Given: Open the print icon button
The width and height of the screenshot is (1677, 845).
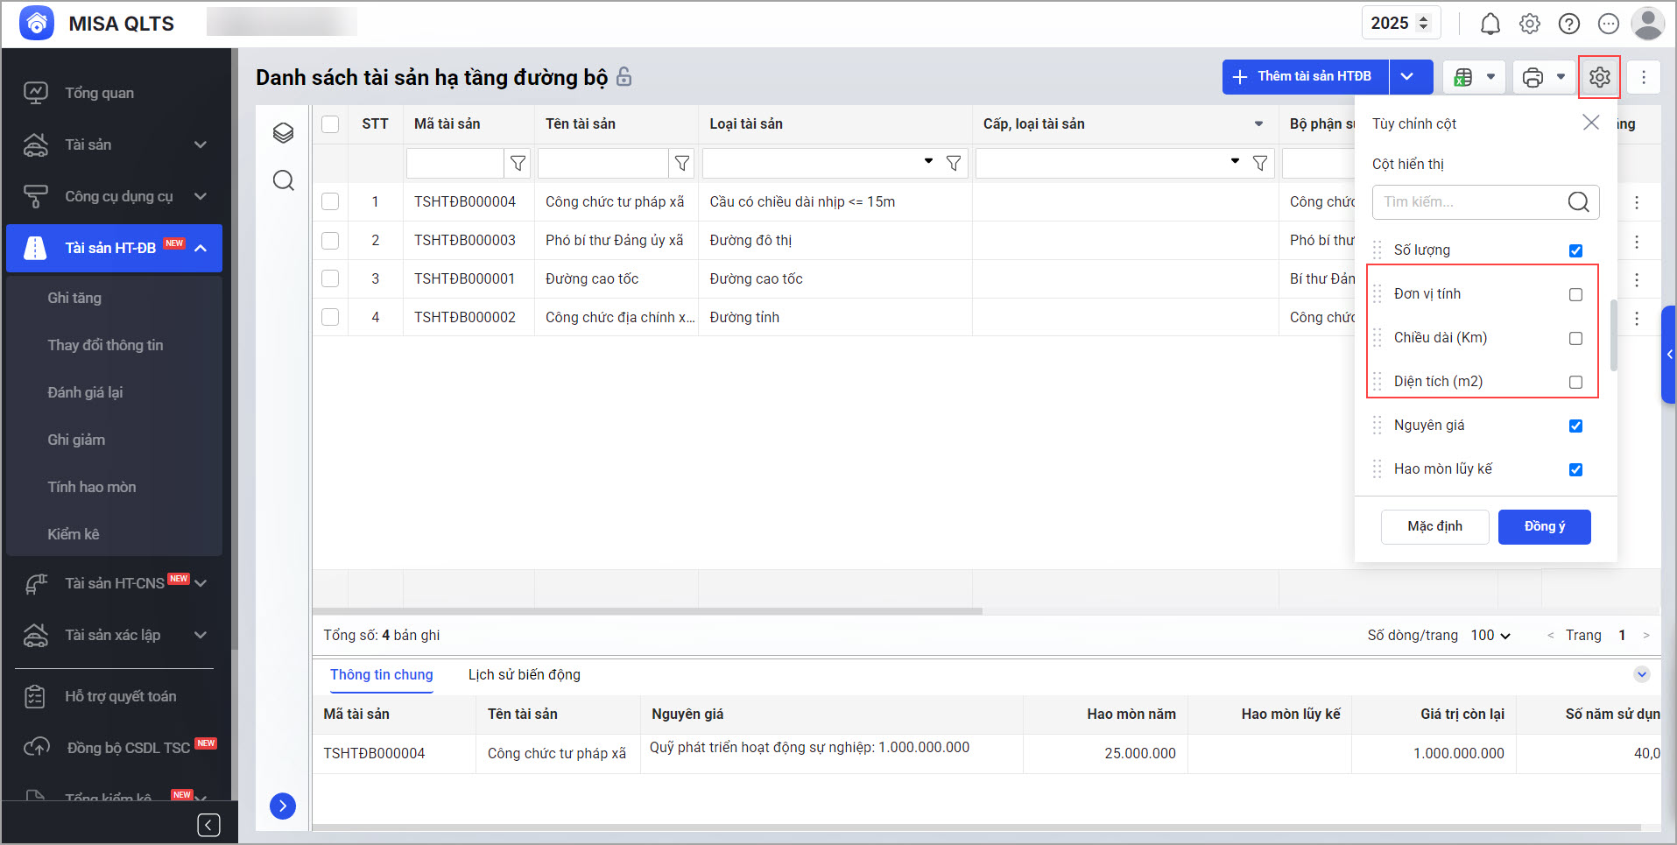Looking at the screenshot, I should [x=1533, y=77].
